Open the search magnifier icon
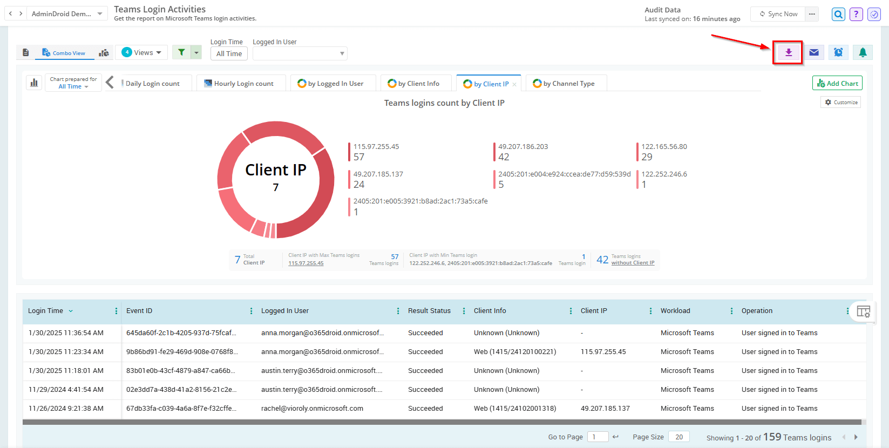This screenshot has height=448, width=889. (838, 15)
